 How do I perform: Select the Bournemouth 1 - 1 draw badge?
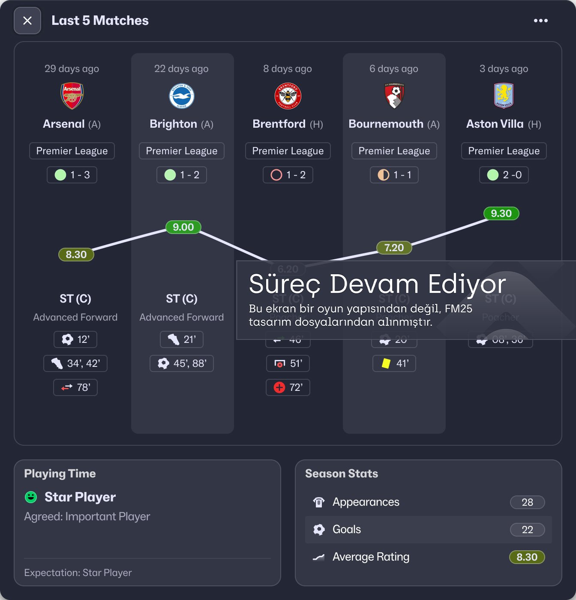[394, 175]
